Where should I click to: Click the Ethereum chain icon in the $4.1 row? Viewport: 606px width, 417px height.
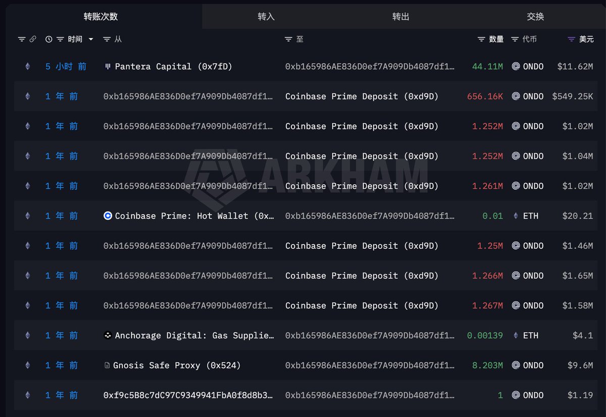(28, 335)
